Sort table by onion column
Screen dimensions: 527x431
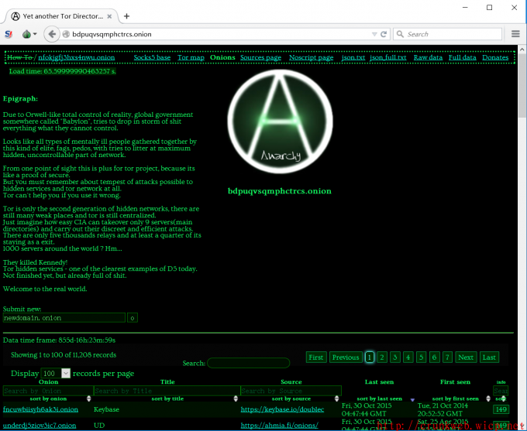coord(48,399)
